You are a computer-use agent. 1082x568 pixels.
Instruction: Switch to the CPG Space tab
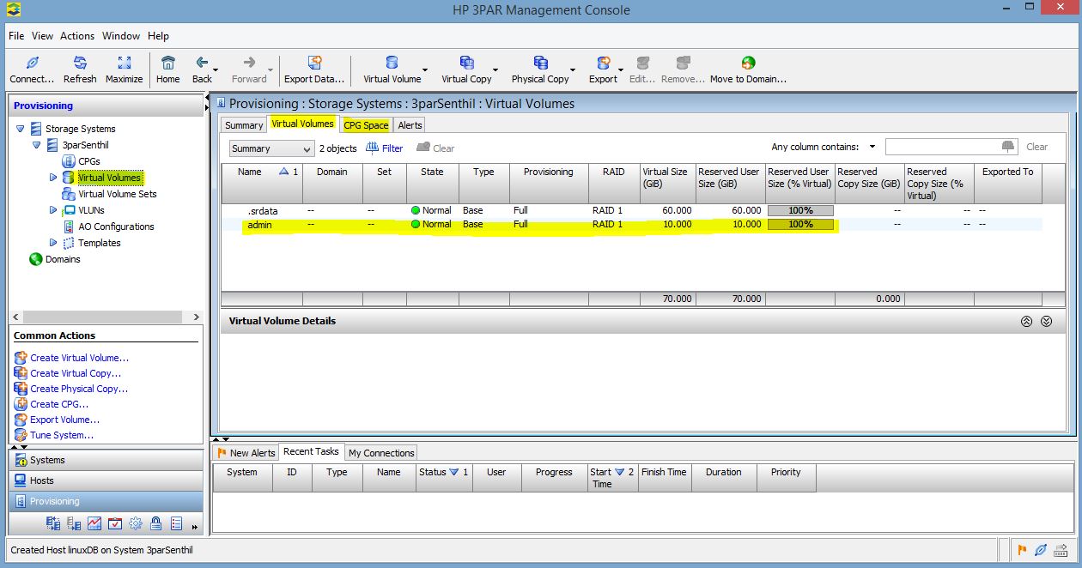click(366, 124)
